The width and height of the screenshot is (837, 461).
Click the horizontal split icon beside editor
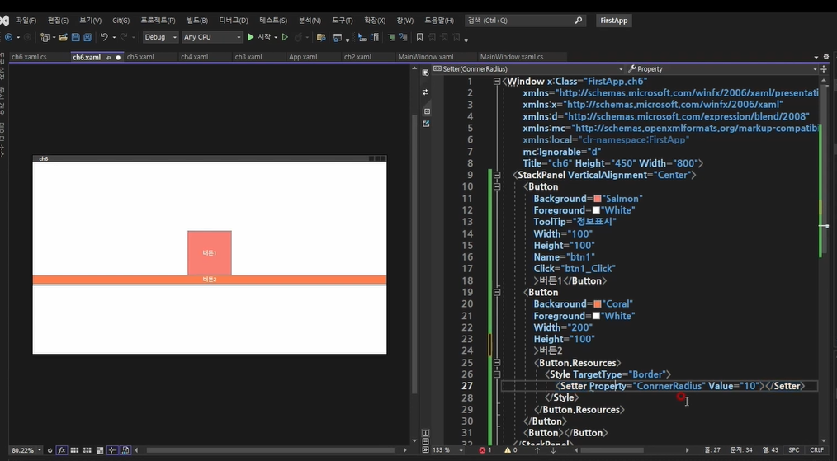[x=427, y=111]
